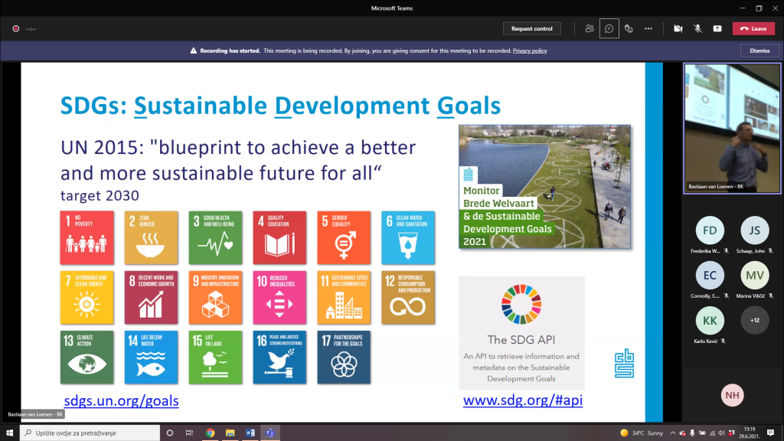Leave the meeting

(x=753, y=28)
